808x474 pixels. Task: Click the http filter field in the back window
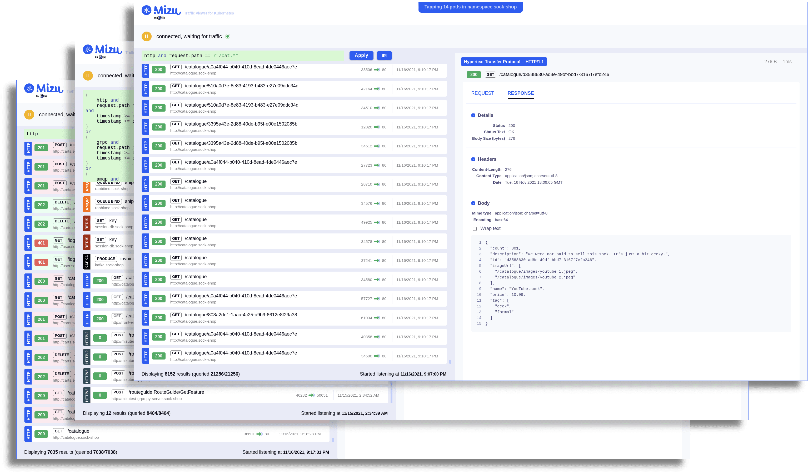[50, 134]
